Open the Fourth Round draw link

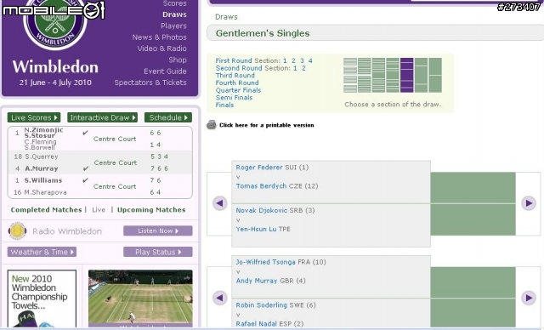point(237,83)
